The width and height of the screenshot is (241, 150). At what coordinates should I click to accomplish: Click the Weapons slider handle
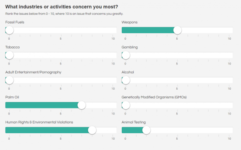178,30
